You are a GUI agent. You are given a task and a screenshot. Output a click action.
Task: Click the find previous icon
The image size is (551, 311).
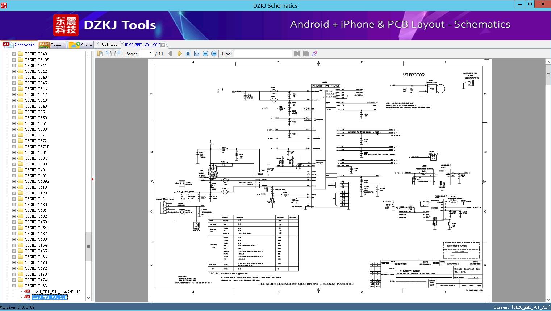(297, 54)
